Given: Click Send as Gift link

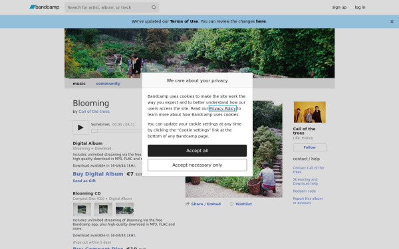Looking at the screenshot, I should click(84, 181).
